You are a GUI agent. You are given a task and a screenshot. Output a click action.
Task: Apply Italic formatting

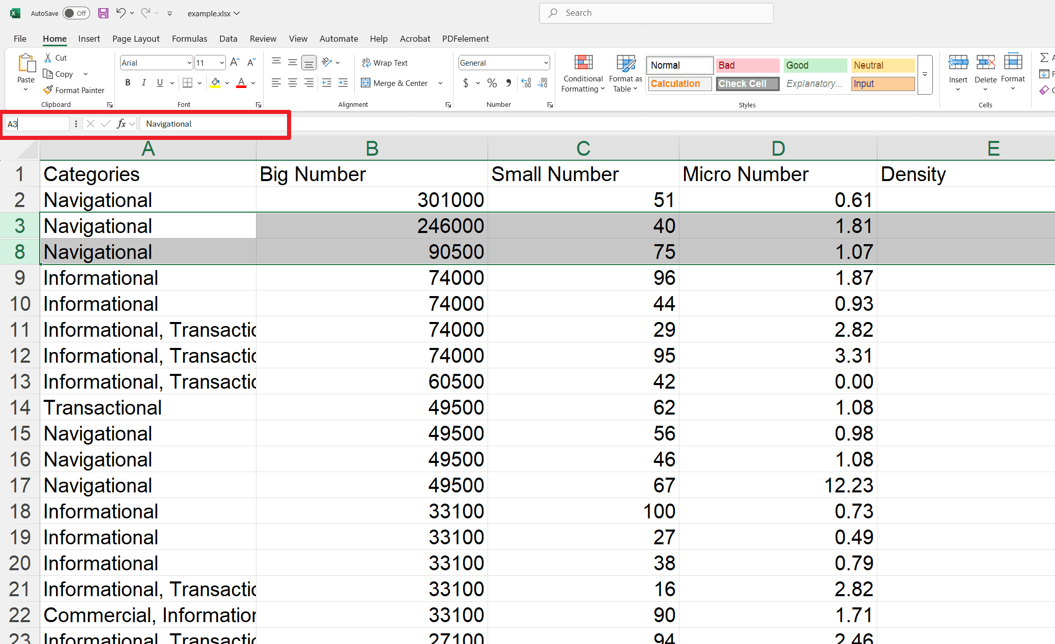[x=144, y=82]
